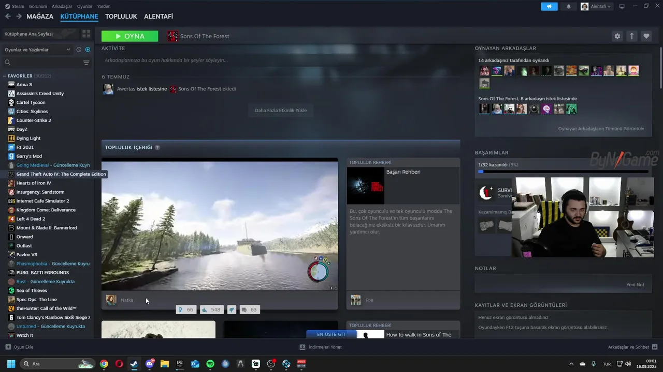Open the game settings gear icon
Image resolution: width=663 pixels, height=372 pixels.
tap(617, 36)
